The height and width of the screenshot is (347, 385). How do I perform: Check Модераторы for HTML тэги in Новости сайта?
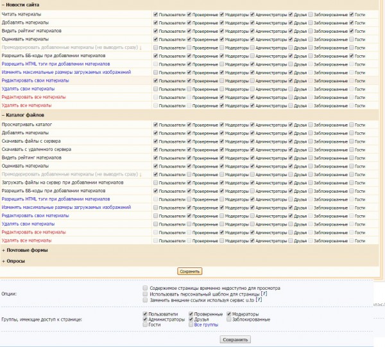click(222, 64)
